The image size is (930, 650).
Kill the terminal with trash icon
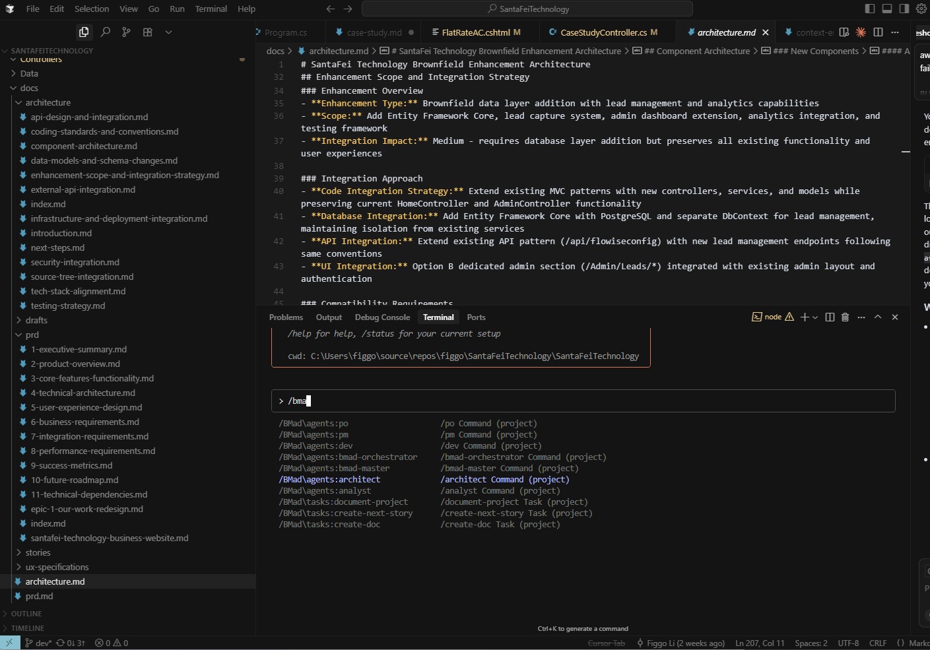coord(845,317)
